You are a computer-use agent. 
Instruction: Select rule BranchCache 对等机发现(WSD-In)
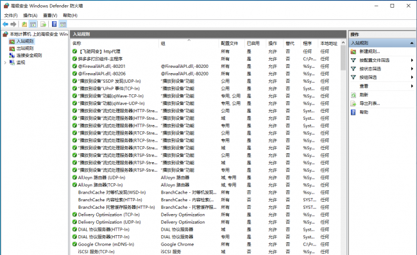click(112, 192)
